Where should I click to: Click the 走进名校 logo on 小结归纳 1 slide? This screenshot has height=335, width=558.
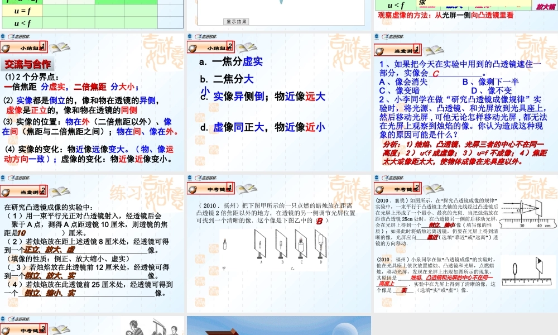click(x=18, y=36)
